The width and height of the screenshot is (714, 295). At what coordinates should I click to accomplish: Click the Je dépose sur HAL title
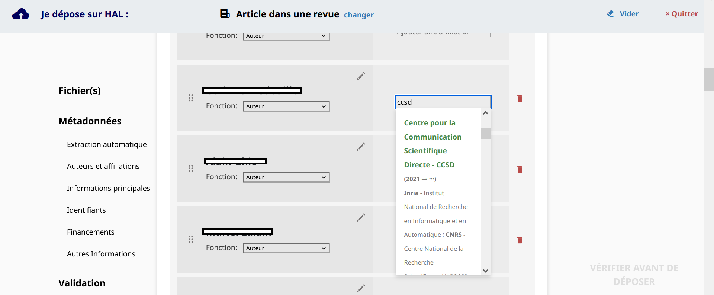(x=85, y=14)
